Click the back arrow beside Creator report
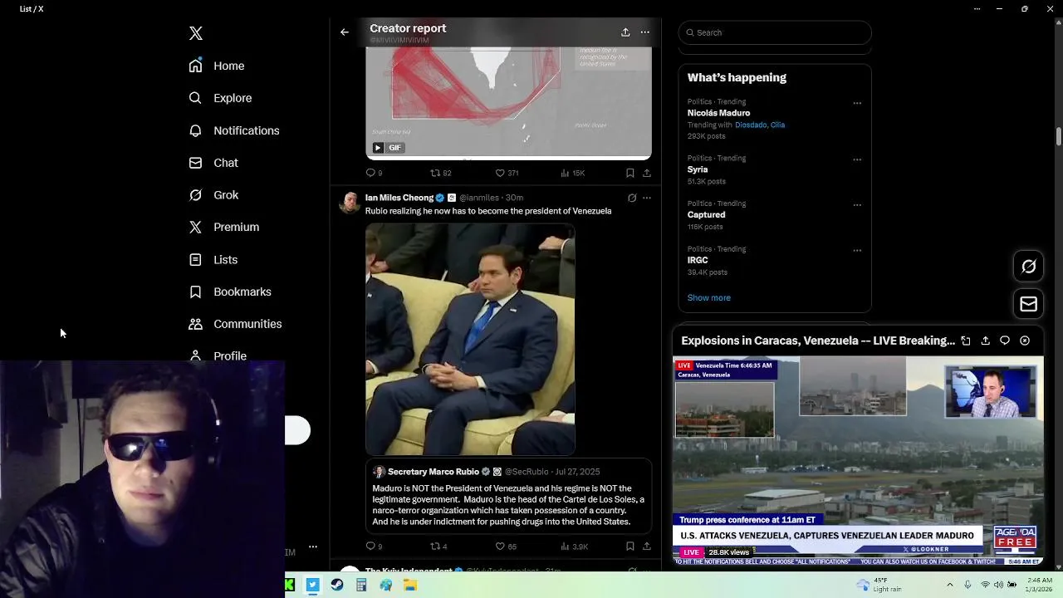Viewport: 1063px width, 598px height. click(345, 32)
